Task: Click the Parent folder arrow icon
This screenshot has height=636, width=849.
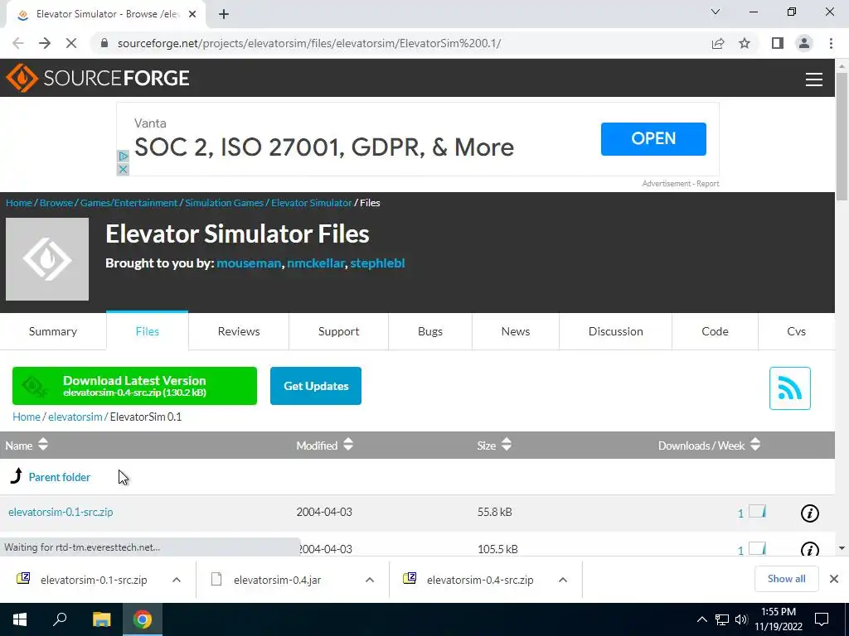Action: coord(17,476)
